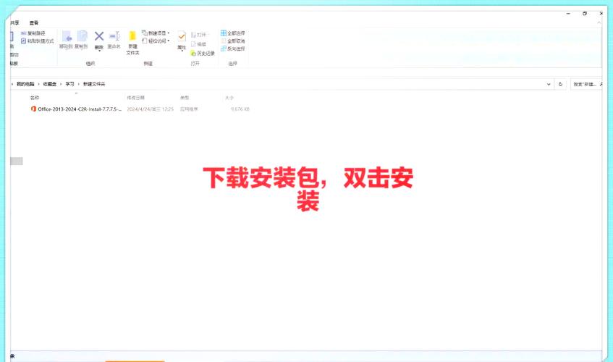
Task: Click the Move to (移动到) icon
Action: (67, 36)
